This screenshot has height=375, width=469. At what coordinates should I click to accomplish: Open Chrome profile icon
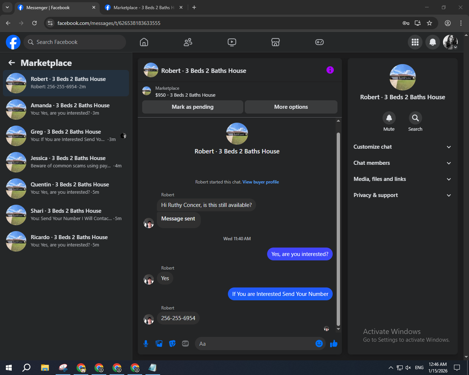(x=448, y=23)
